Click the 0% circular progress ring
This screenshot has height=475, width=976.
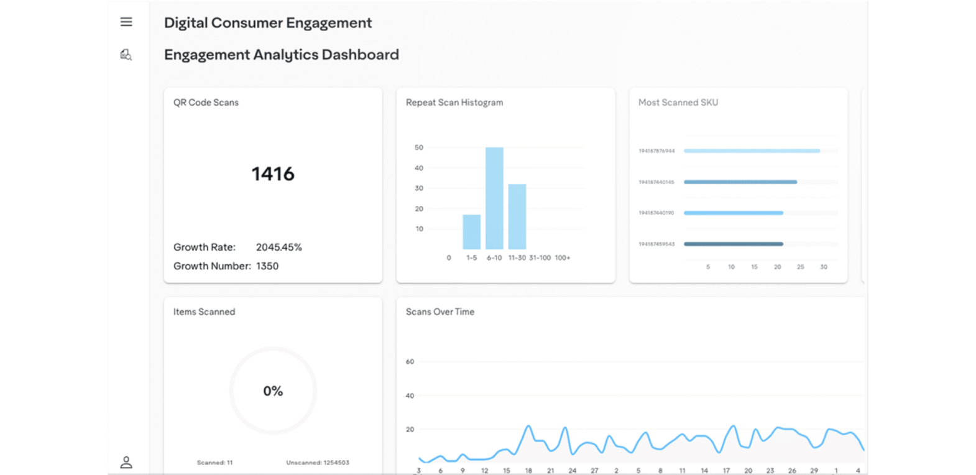(273, 390)
